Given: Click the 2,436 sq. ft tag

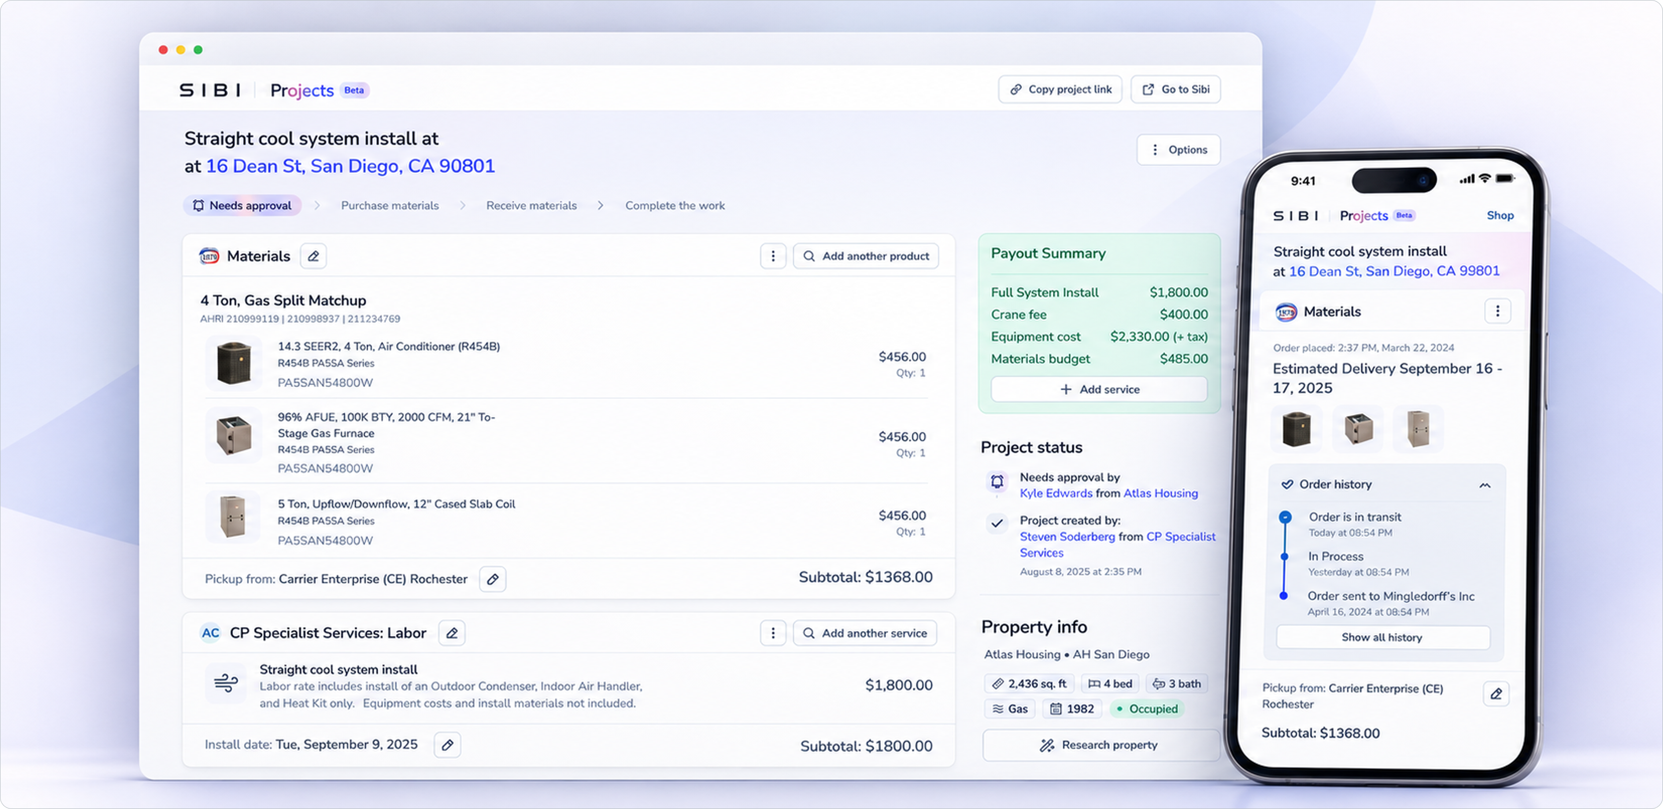Looking at the screenshot, I should [1029, 684].
